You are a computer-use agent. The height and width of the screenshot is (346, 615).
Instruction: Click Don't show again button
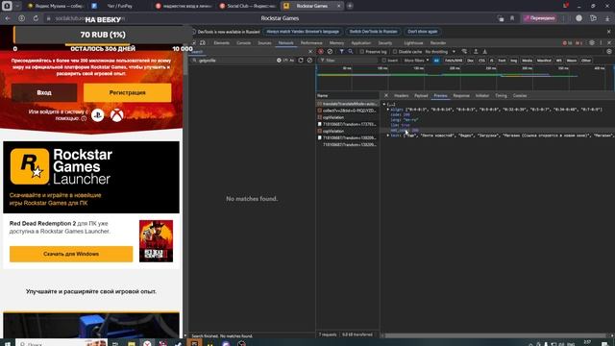(x=423, y=32)
